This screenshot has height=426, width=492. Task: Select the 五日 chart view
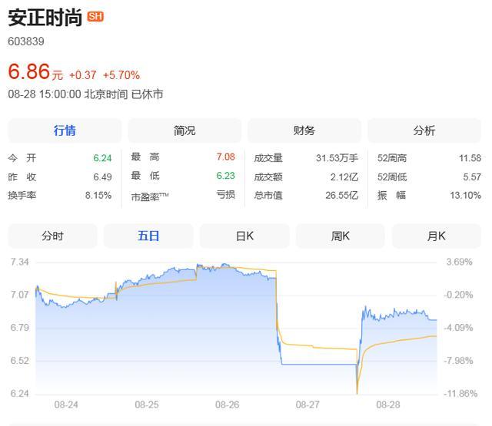148,236
